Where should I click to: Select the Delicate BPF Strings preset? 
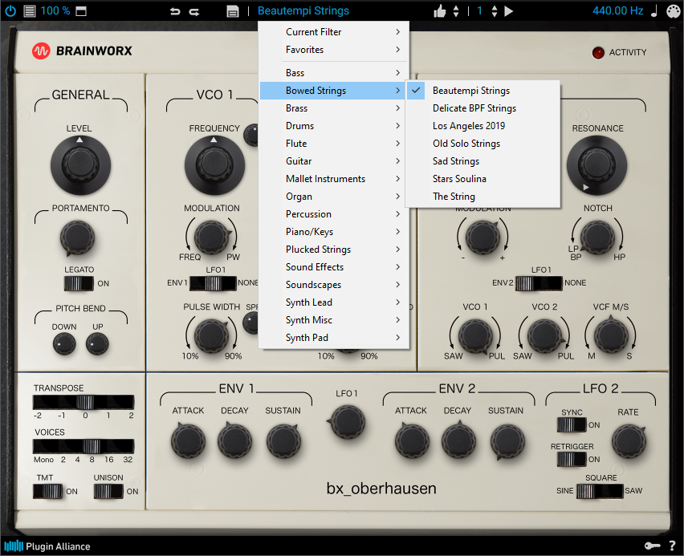click(x=483, y=108)
